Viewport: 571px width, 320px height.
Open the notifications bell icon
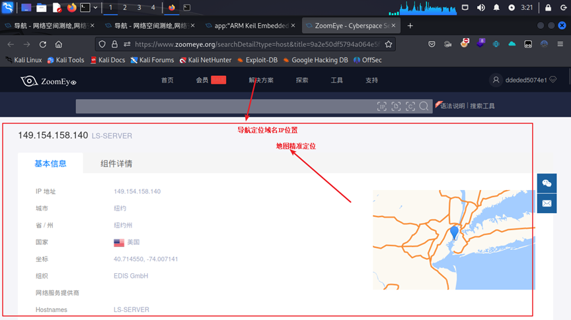(496, 7)
